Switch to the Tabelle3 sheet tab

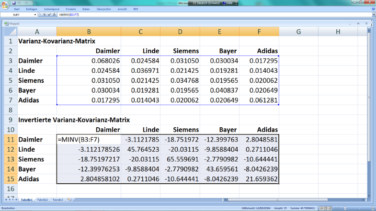coord(58,200)
